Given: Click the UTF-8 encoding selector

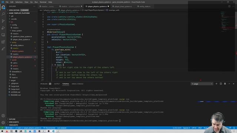Looking at the screenshot, I should 194,128.
